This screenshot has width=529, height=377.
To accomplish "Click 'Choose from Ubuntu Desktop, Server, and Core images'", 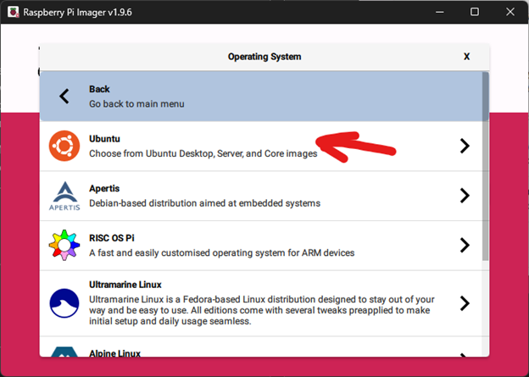I will [203, 154].
